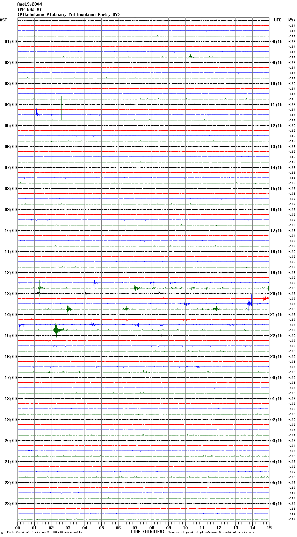
Task: Click the 19:15 UTC time label
Action: click(x=276, y=273)
